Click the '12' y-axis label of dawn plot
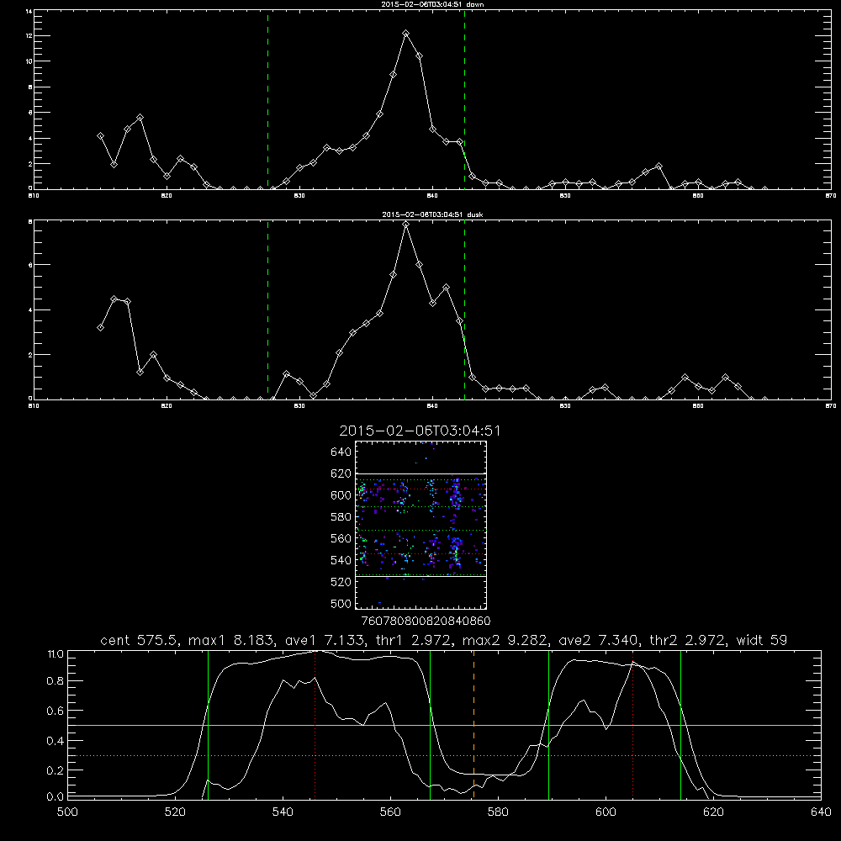The image size is (841, 841). tap(29, 35)
